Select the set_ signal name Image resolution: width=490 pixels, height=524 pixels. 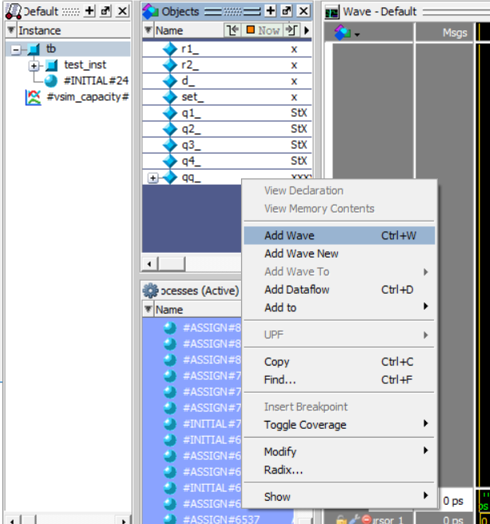[192, 97]
